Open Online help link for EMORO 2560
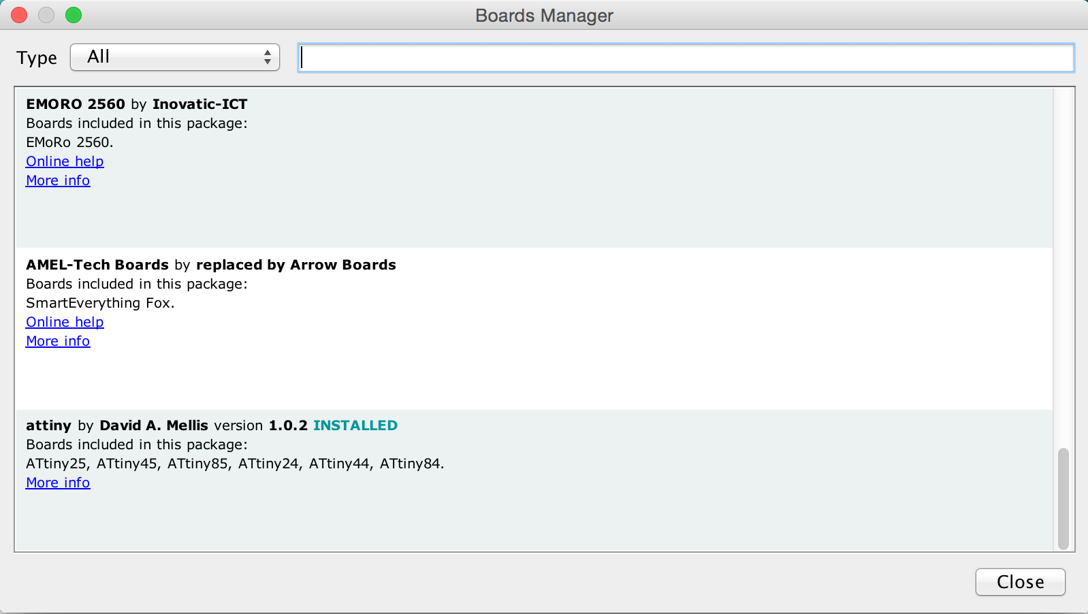Screen dimensions: 1088x614 pyautogui.click(x=65, y=161)
